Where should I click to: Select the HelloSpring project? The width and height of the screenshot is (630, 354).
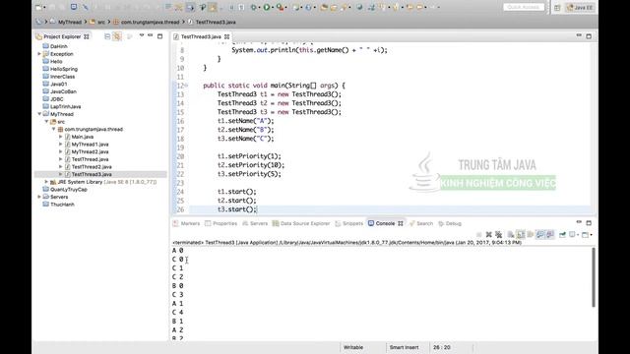click(x=64, y=69)
